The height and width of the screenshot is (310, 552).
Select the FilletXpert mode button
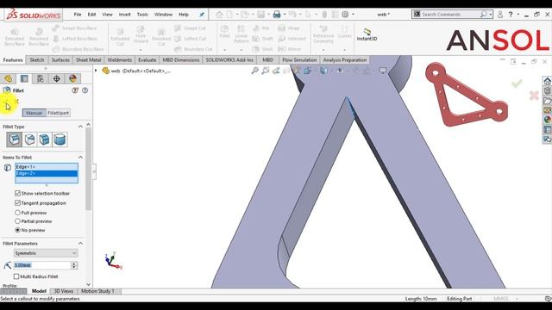[58, 113]
